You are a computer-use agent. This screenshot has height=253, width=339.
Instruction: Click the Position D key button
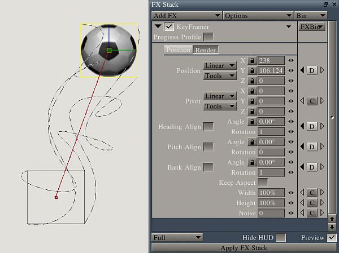tap(312, 70)
